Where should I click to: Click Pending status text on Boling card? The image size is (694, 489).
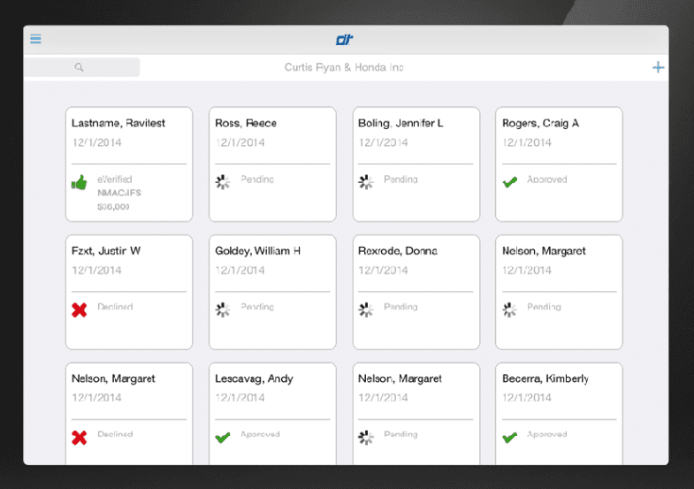pos(400,180)
